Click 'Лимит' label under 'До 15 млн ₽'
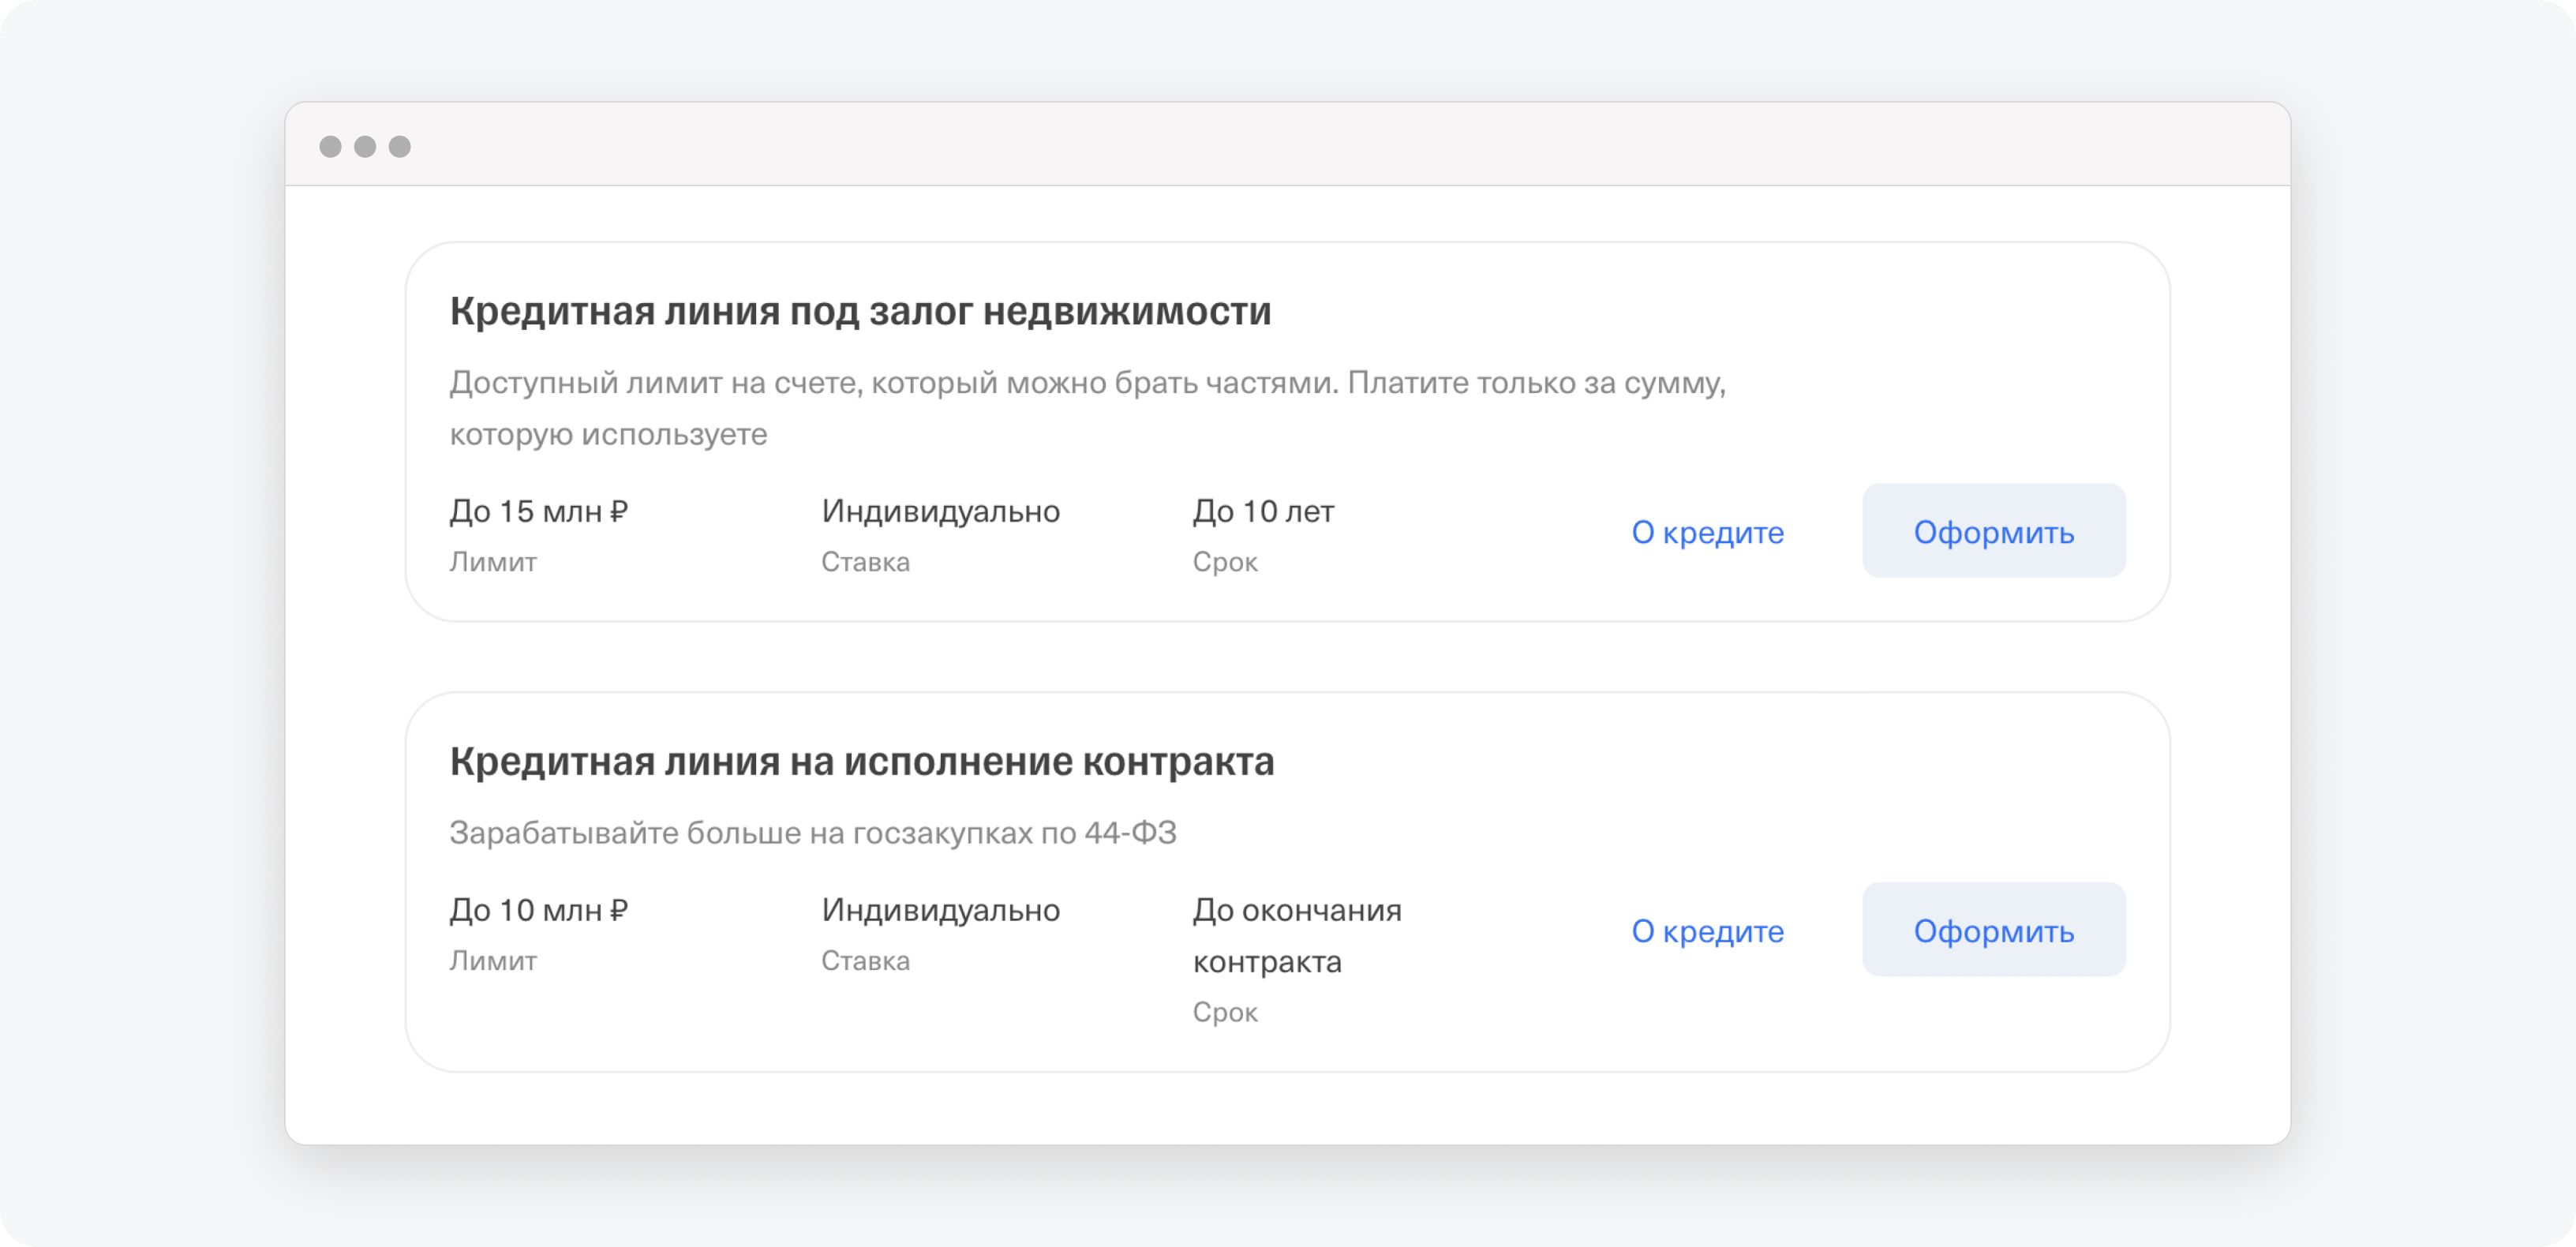The height and width of the screenshot is (1247, 2576). (493, 562)
